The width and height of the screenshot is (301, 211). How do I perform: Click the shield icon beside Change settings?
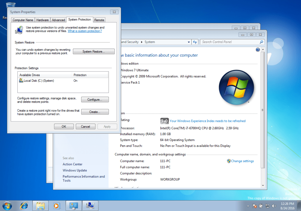[229, 161]
